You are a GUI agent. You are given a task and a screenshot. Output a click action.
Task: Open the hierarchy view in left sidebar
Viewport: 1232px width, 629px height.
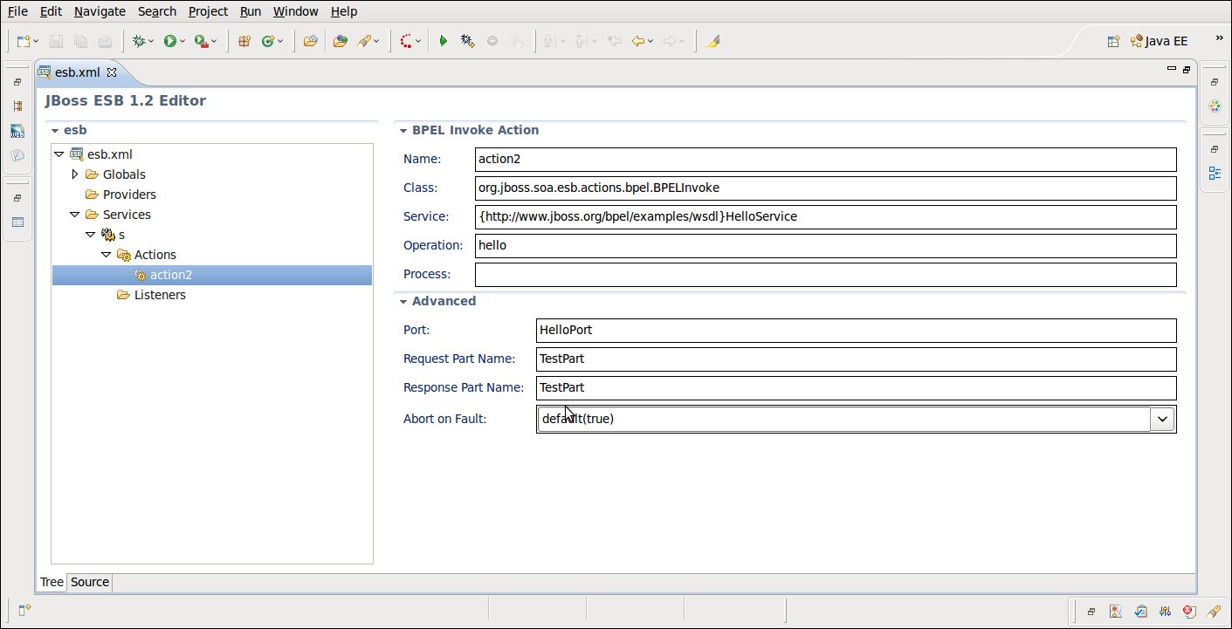click(x=17, y=106)
